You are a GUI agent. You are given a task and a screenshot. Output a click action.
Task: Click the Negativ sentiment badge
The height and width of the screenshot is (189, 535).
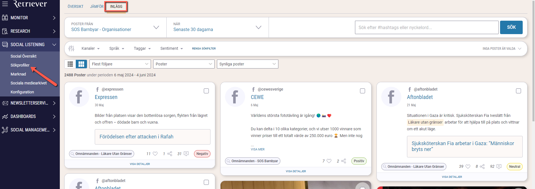[x=202, y=154]
